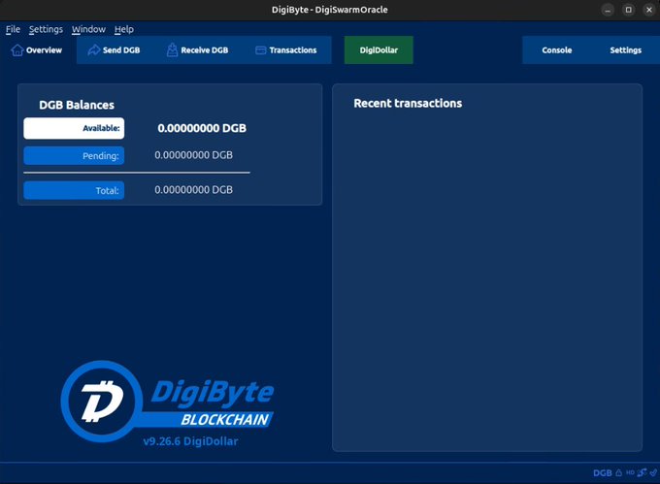Click the Total balance label
This screenshot has width=660, height=484.
74,190
